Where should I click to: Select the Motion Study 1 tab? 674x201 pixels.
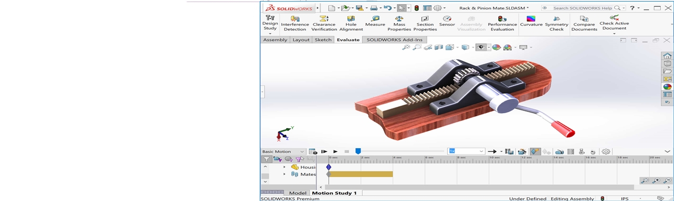pos(334,193)
